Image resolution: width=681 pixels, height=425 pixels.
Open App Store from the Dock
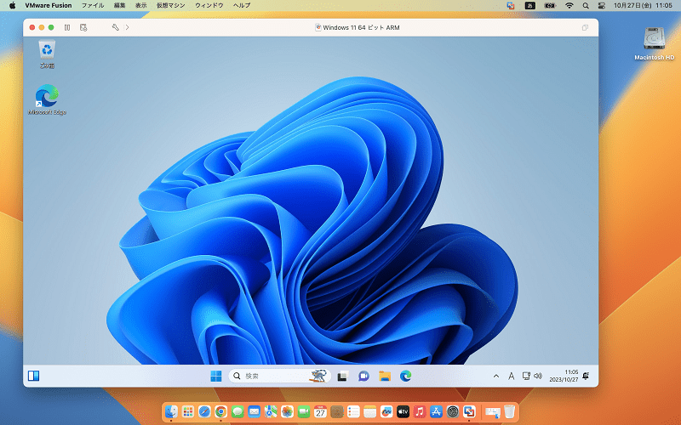point(436,411)
